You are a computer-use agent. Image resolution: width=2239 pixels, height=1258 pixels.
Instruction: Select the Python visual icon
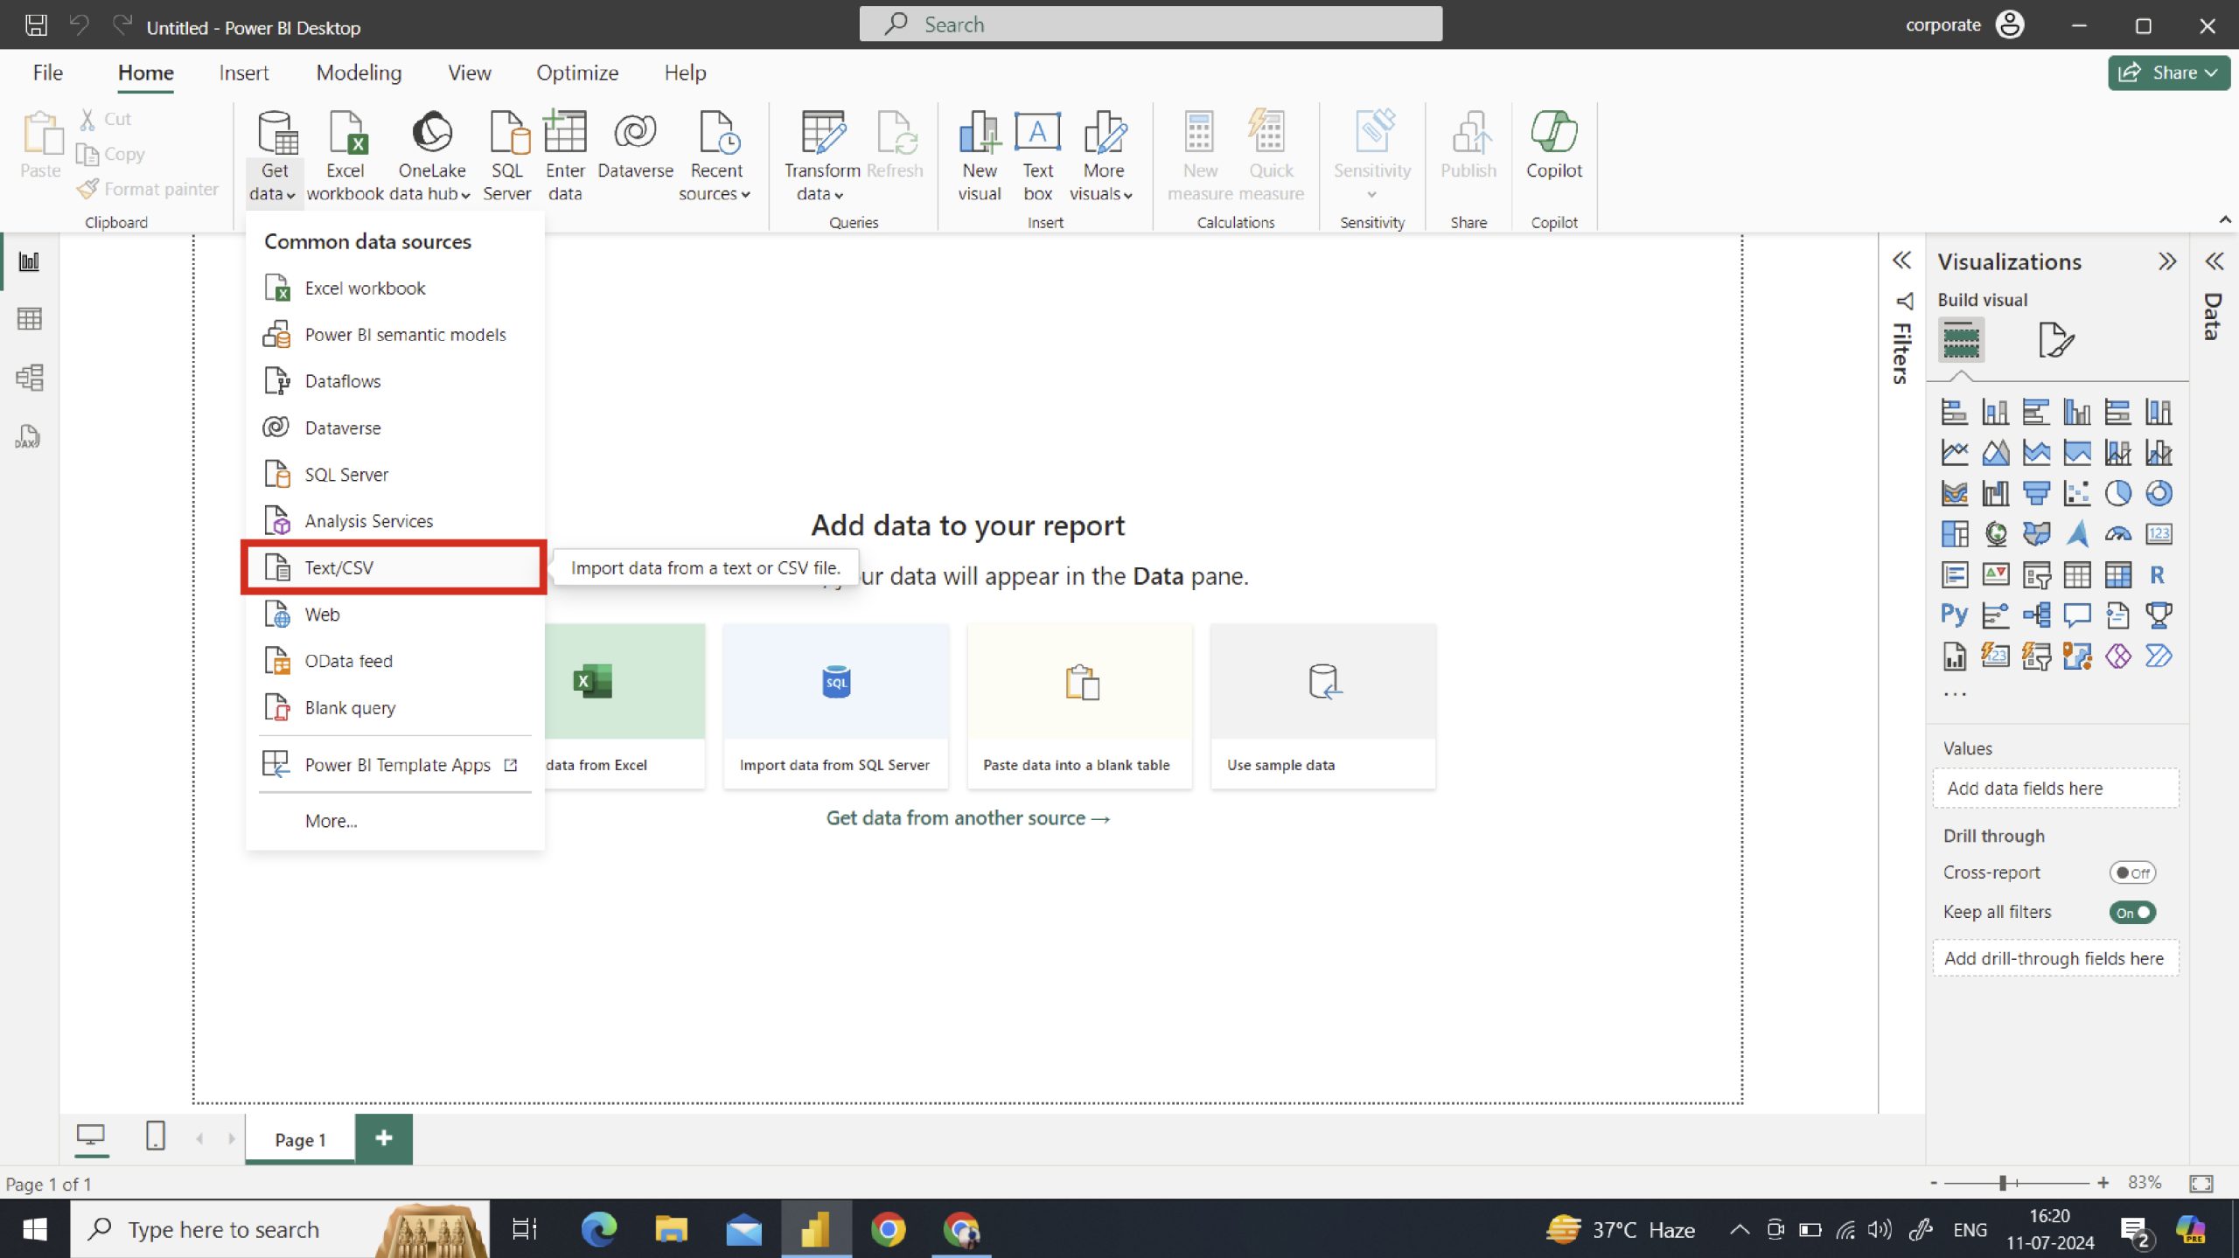pyautogui.click(x=1954, y=615)
